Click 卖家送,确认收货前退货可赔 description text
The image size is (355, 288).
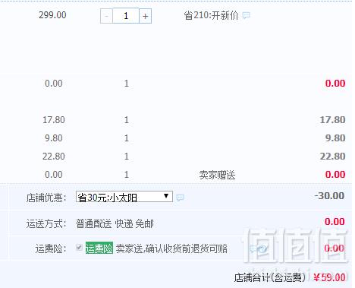pyautogui.click(x=171, y=248)
